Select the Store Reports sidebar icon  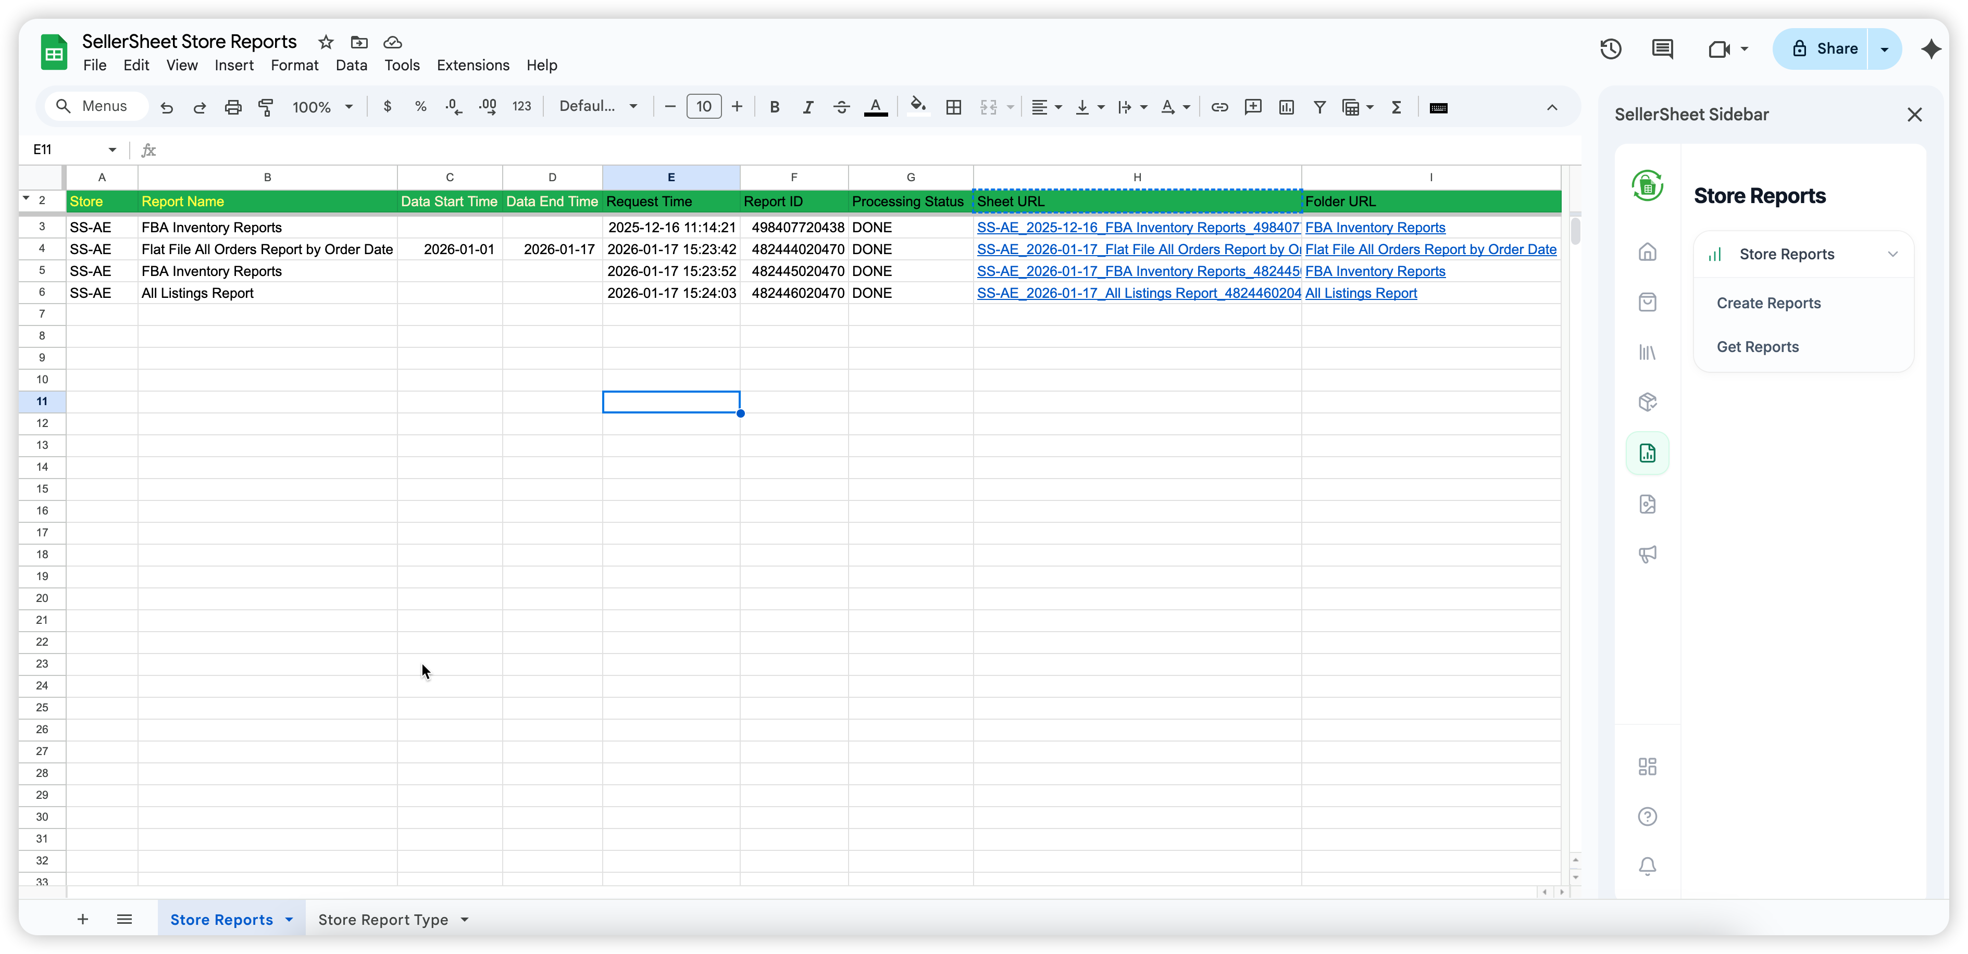(x=1647, y=453)
